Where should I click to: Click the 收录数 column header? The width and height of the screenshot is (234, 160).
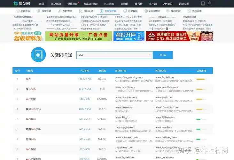coord(102,70)
